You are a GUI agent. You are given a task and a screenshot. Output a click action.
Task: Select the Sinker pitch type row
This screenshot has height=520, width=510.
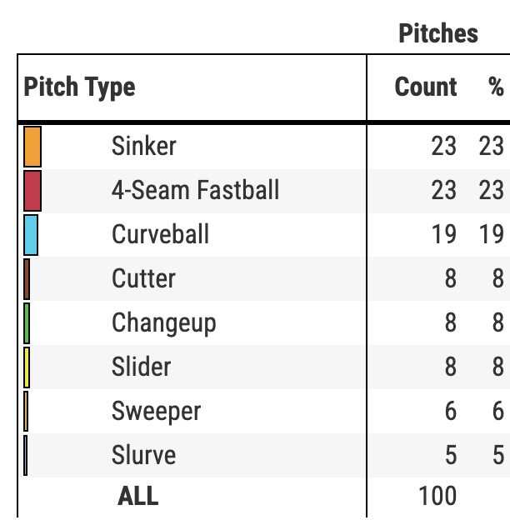143,146
